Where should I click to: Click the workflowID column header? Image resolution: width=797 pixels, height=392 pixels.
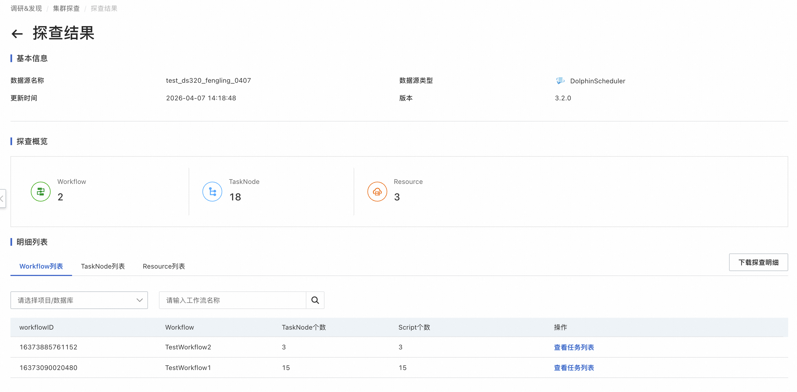(37, 327)
